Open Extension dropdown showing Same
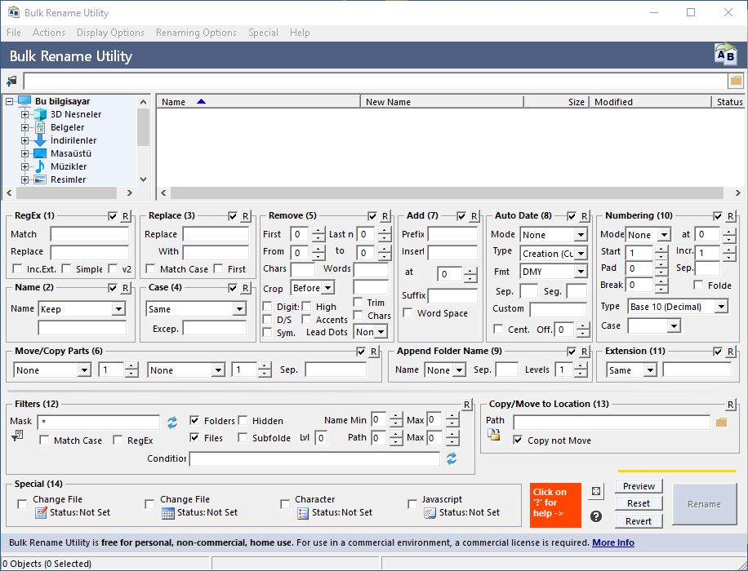748x571 pixels. coord(631,370)
